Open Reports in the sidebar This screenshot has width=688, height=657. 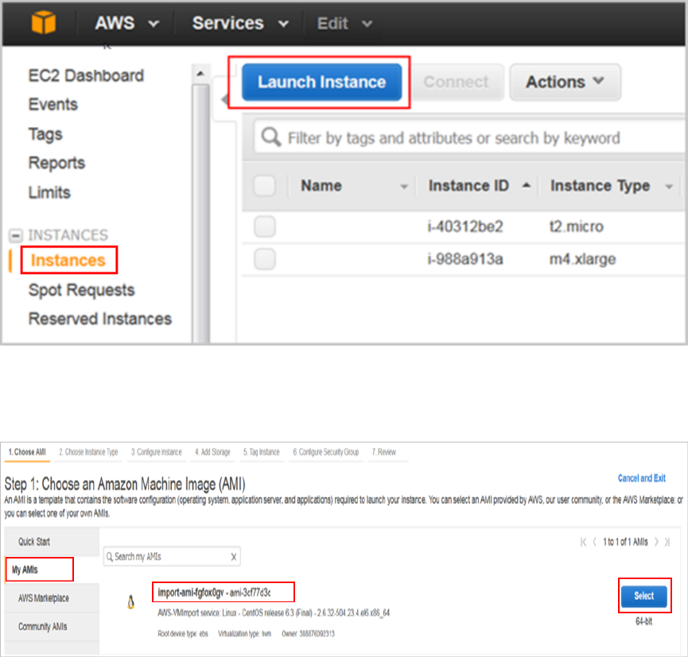click(x=56, y=163)
